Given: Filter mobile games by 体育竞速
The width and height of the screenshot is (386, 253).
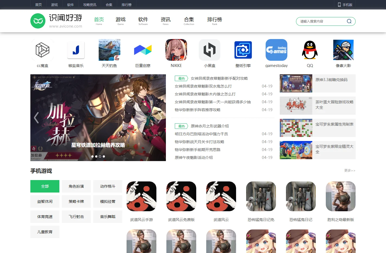Looking at the screenshot, I should point(45,217).
